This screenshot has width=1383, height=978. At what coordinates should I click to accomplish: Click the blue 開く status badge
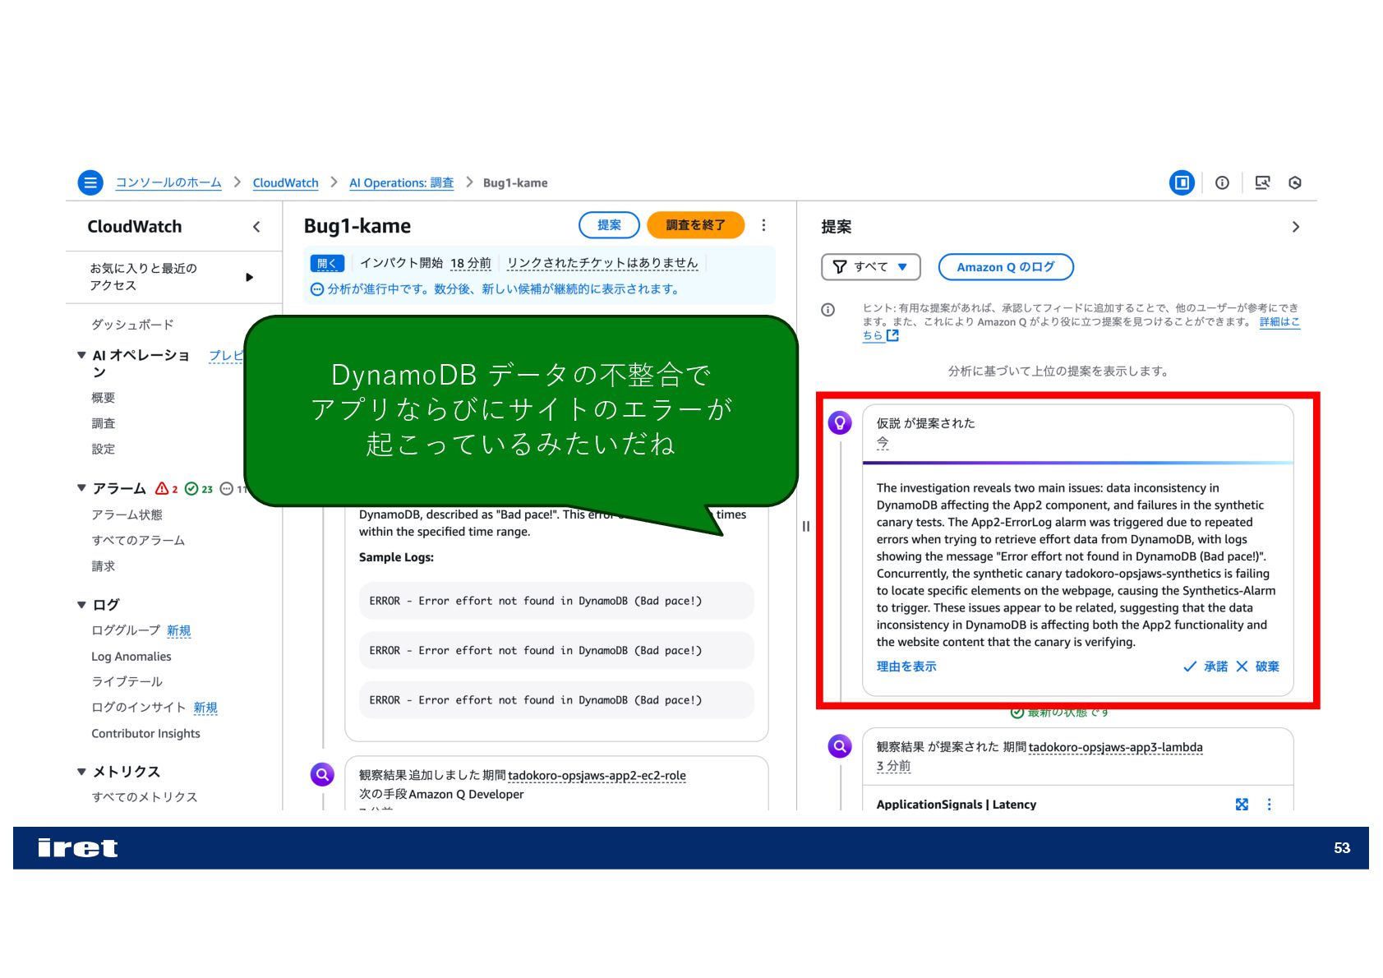(x=327, y=263)
